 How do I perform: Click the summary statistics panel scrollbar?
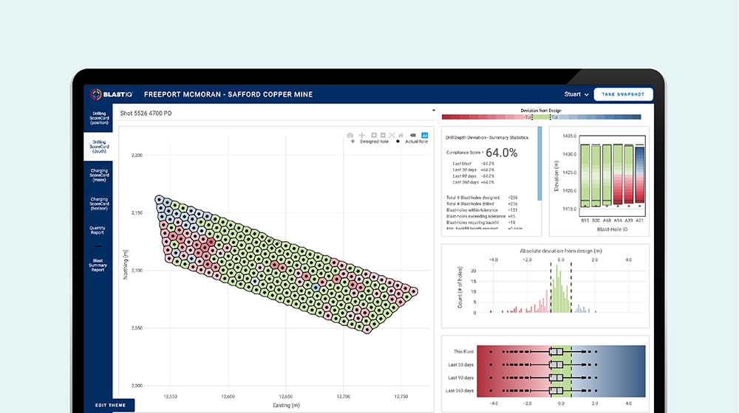coord(539,164)
